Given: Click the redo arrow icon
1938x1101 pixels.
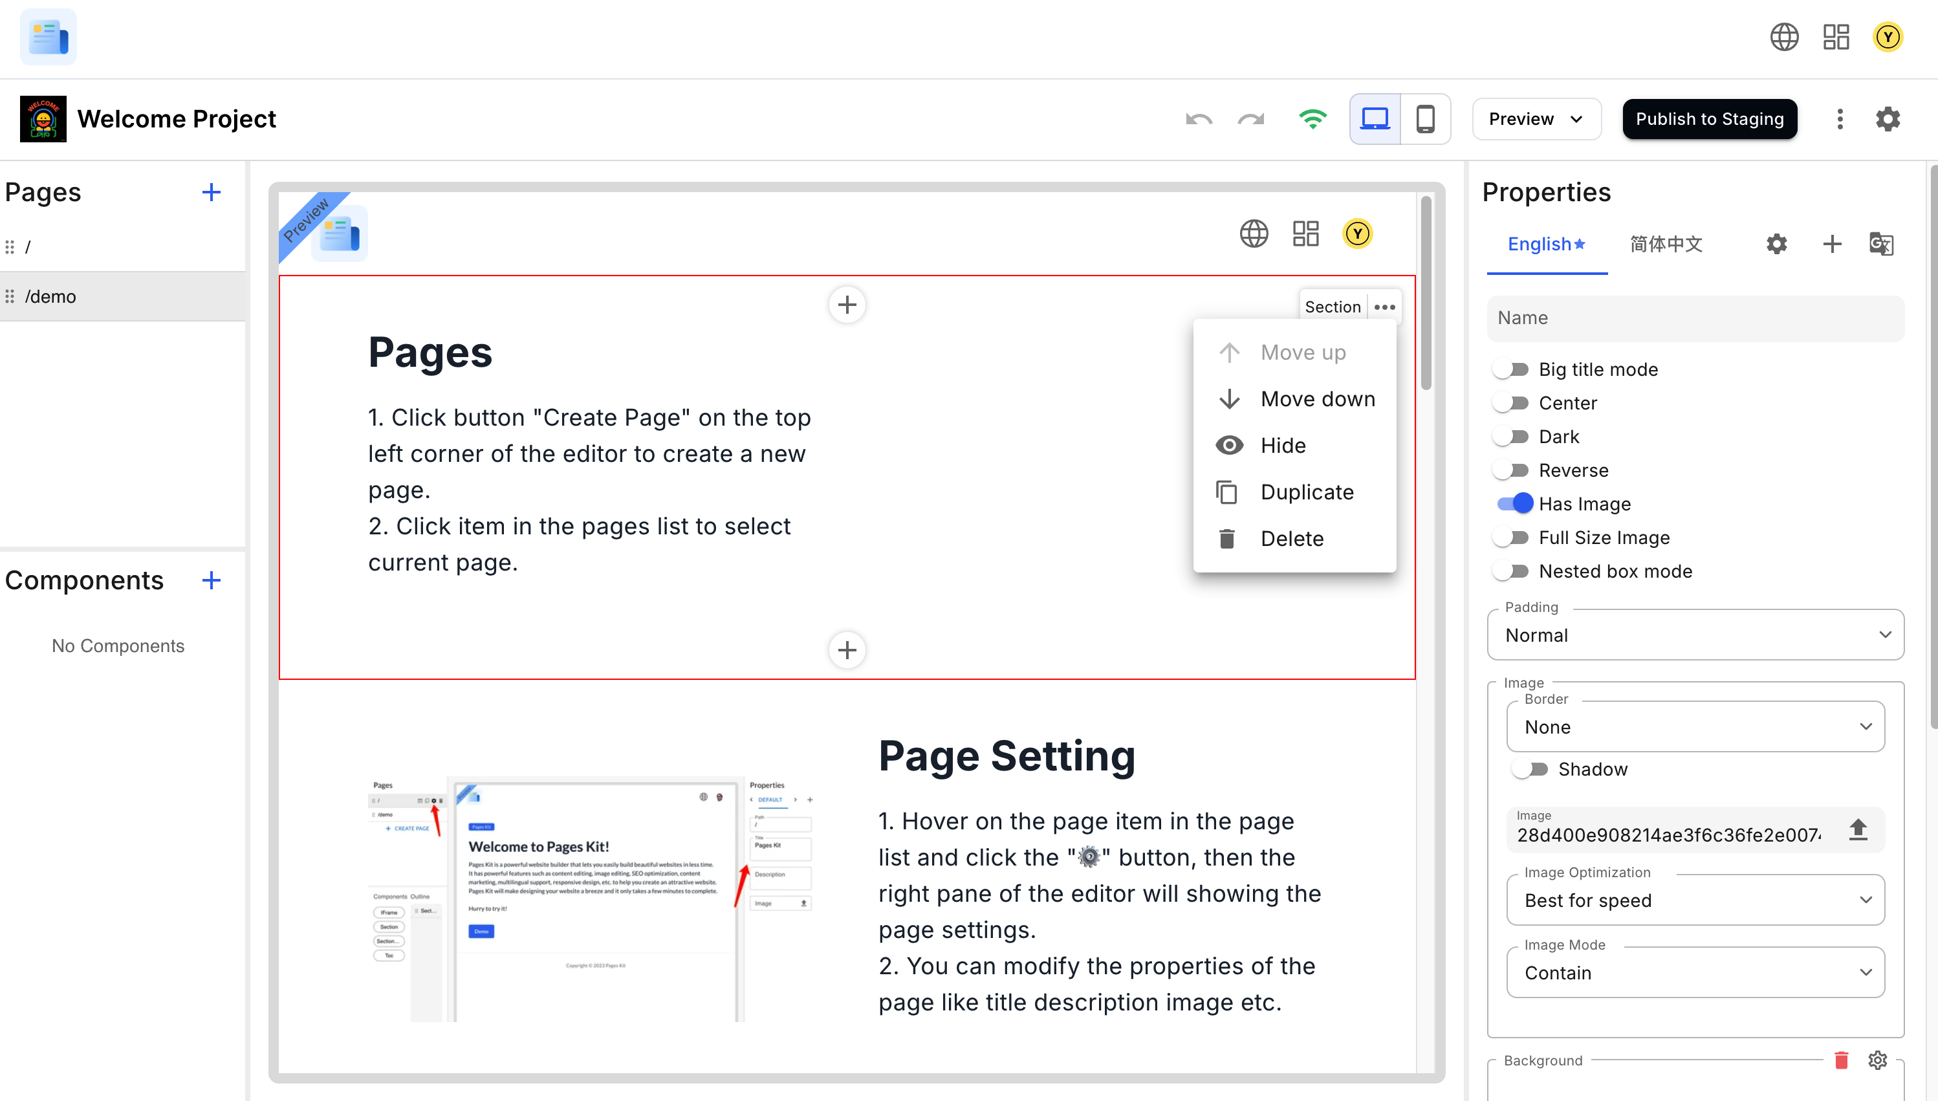Looking at the screenshot, I should [x=1252, y=119].
